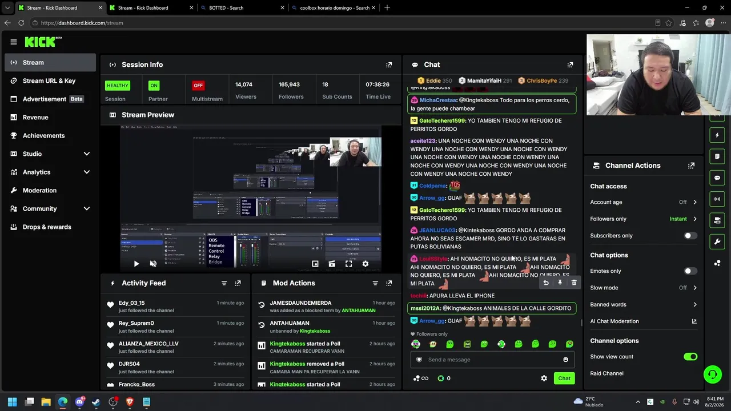
Task: Open the browser tab list dropdown
Action: 7,8
